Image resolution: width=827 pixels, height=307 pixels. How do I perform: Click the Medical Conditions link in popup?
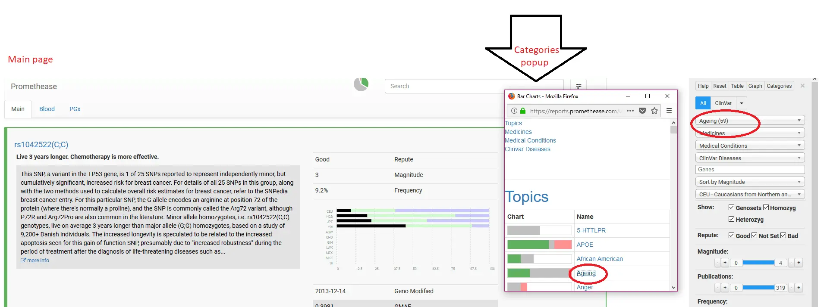[x=531, y=140]
